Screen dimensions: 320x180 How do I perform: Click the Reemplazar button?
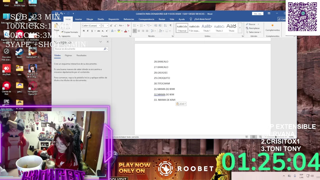[253, 28]
